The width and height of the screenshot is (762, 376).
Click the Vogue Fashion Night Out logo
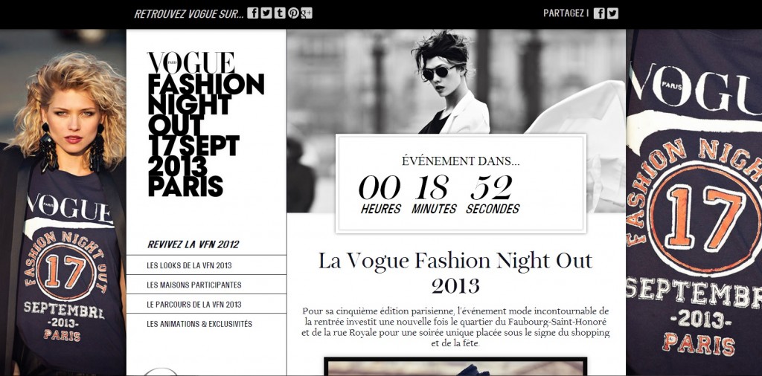tap(205, 124)
